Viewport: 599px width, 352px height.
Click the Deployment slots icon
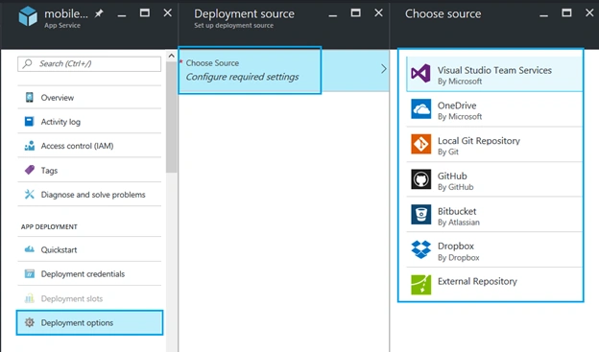point(30,298)
